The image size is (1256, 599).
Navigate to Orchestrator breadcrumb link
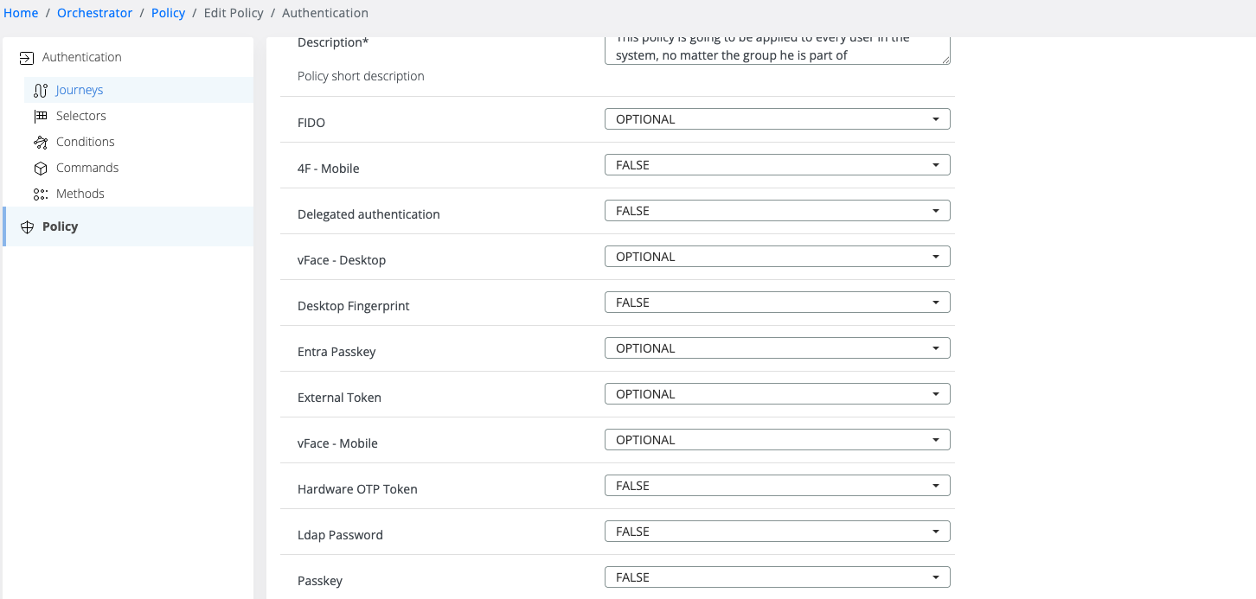(95, 13)
